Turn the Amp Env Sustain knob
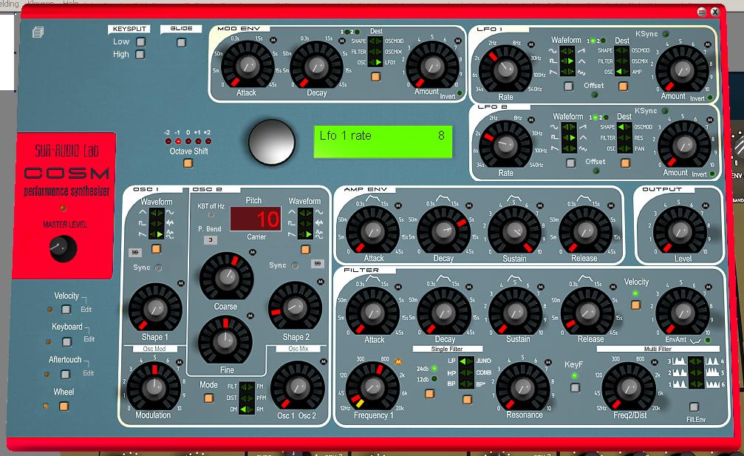 [x=514, y=231]
